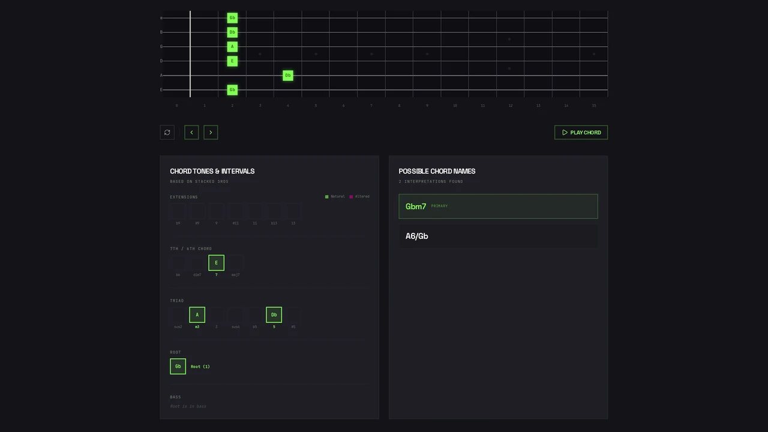The height and width of the screenshot is (432, 768).
Task: Click the 'POSSIBLE CHORD NAMES' heading
Action: point(437,171)
